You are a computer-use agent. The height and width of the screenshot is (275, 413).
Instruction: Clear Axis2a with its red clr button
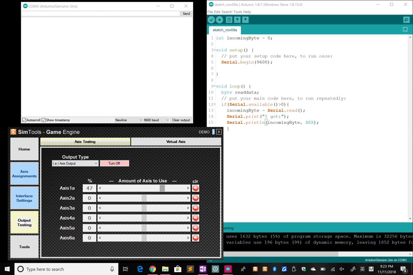click(x=196, y=198)
